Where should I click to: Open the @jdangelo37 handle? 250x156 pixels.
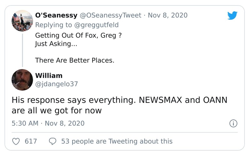pyautogui.click(x=57, y=84)
